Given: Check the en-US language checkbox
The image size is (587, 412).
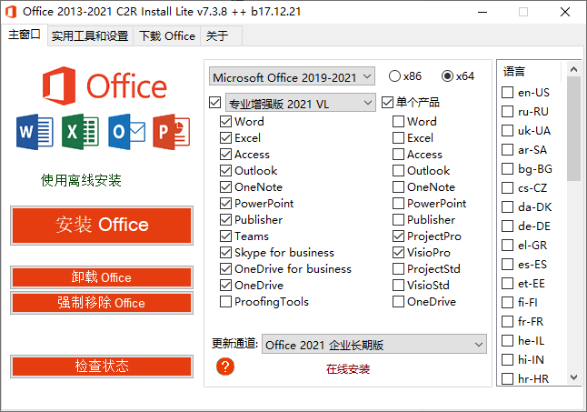Looking at the screenshot, I should pyautogui.click(x=508, y=93).
